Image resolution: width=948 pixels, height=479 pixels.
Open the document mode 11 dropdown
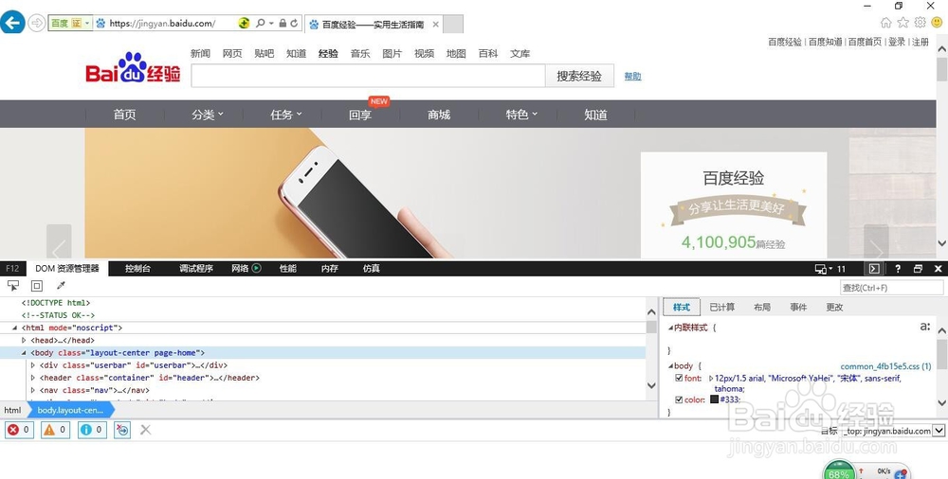tap(830, 269)
